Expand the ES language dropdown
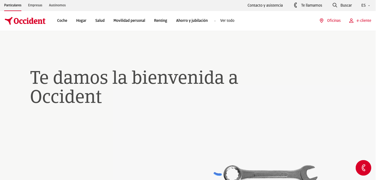 pyautogui.click(x=365, y=5)
